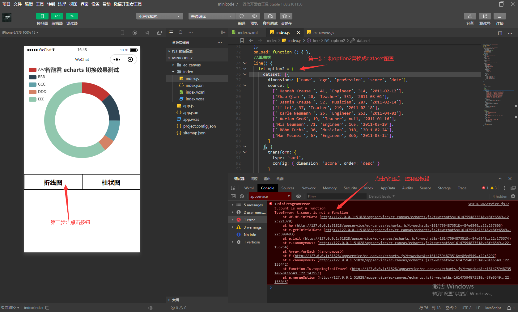Click the notification bell in the status bar
This screenshot has height=312, width=518.
(x=509, y=308)
